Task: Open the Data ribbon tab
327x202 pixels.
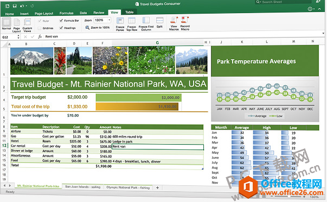Action: [83, 13]
